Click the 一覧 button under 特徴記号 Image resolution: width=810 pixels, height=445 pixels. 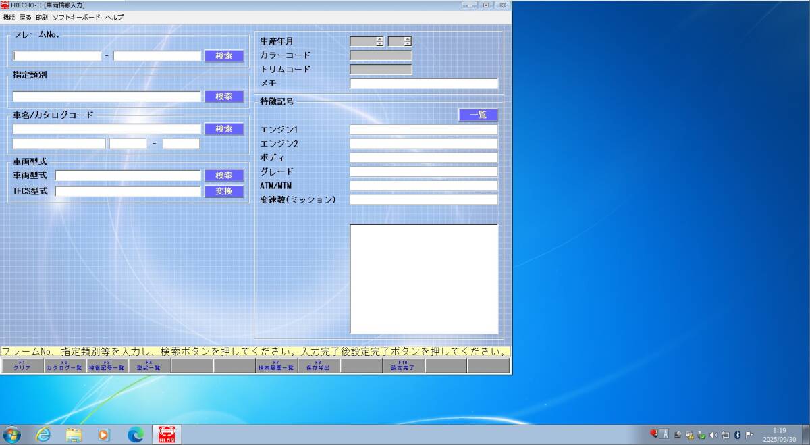(x=478, y=115)
